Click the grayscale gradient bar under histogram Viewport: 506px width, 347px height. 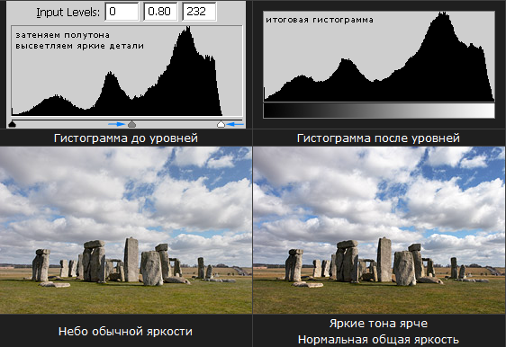click(x=379, y=111)
